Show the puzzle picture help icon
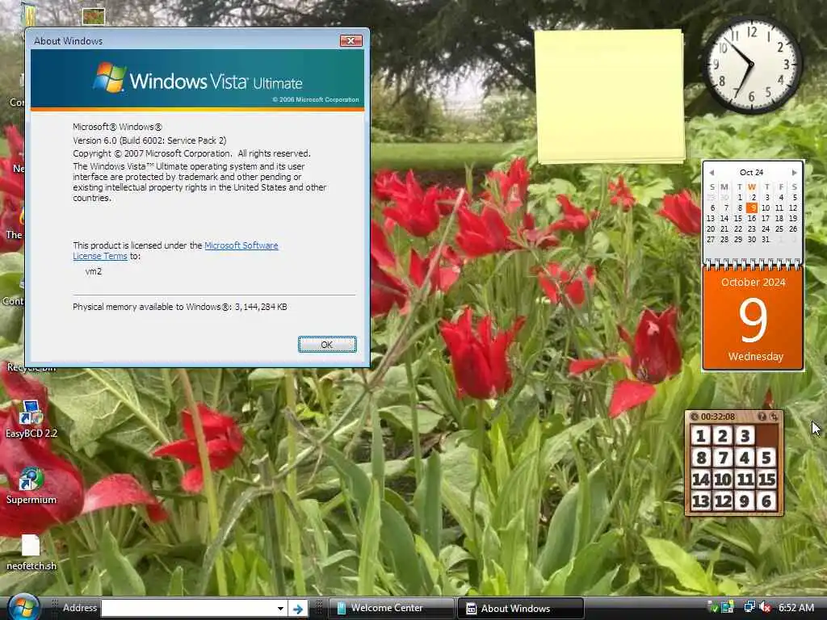This screenshot has height=620, width=827. [762, 417]
